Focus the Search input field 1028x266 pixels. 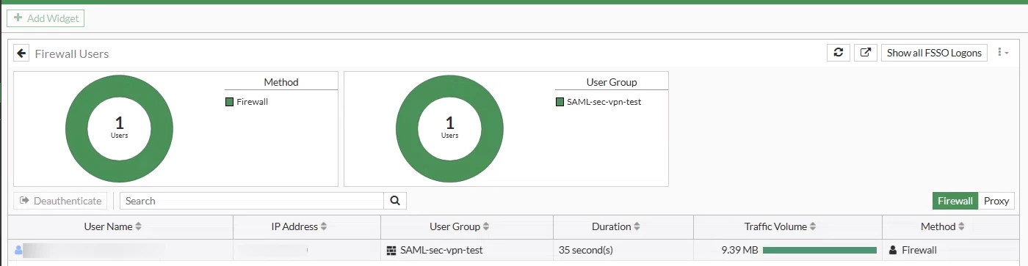252,201
